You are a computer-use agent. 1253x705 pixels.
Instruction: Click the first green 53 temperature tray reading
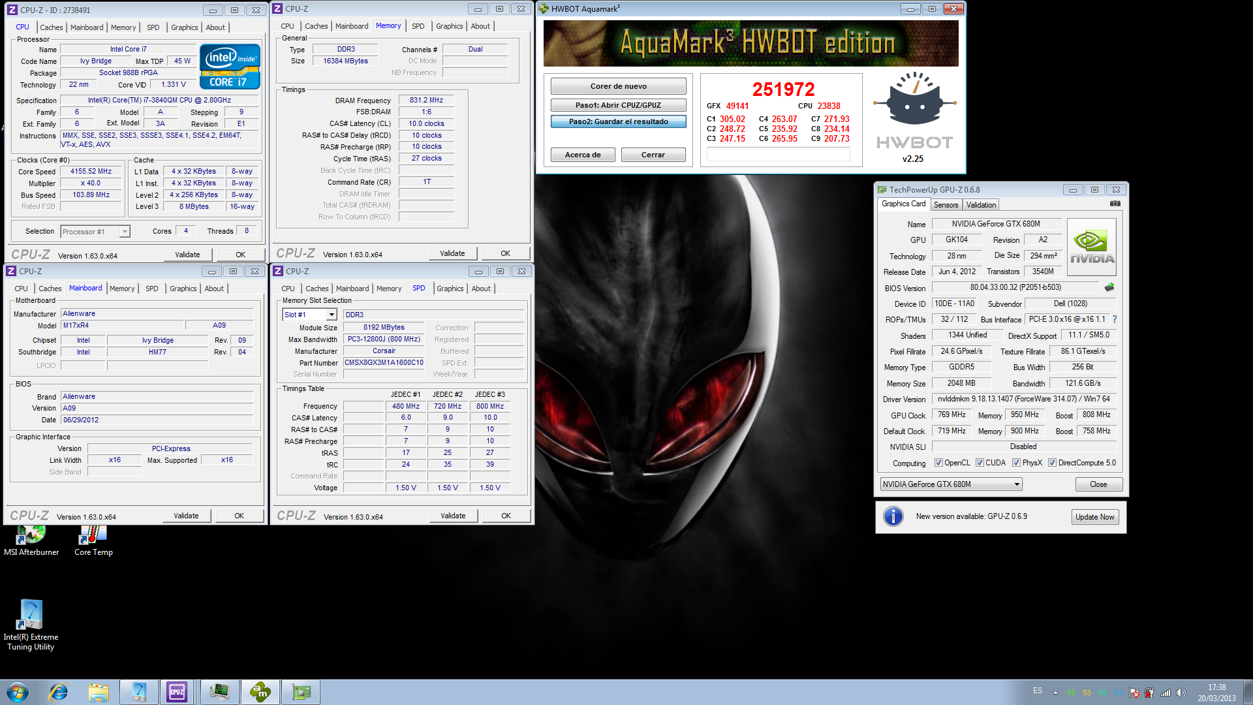[x=1071, y=693]
